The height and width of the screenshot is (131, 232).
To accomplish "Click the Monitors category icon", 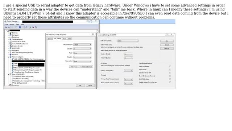I will coord(11,55).
